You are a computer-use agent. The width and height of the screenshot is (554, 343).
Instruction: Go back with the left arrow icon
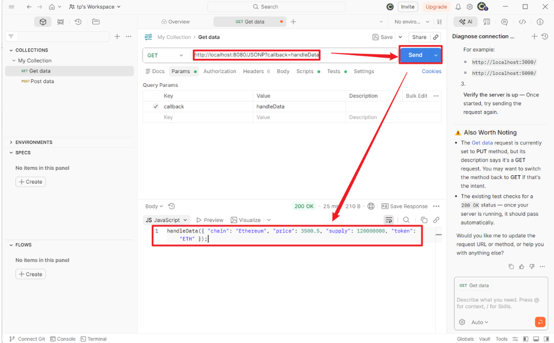[x=29, y=7]
